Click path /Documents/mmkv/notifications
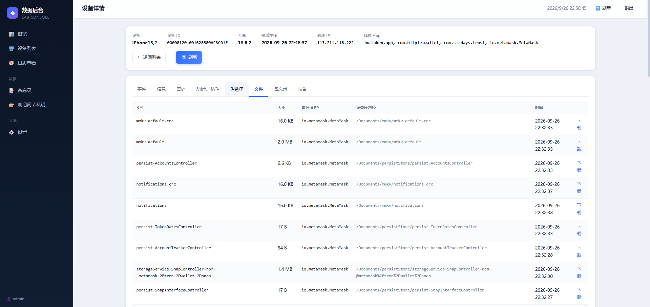The width and height of the screenshot is (650, 307). (390, 205)
